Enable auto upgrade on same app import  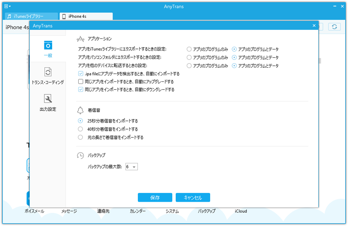click(x=81, y=81)
